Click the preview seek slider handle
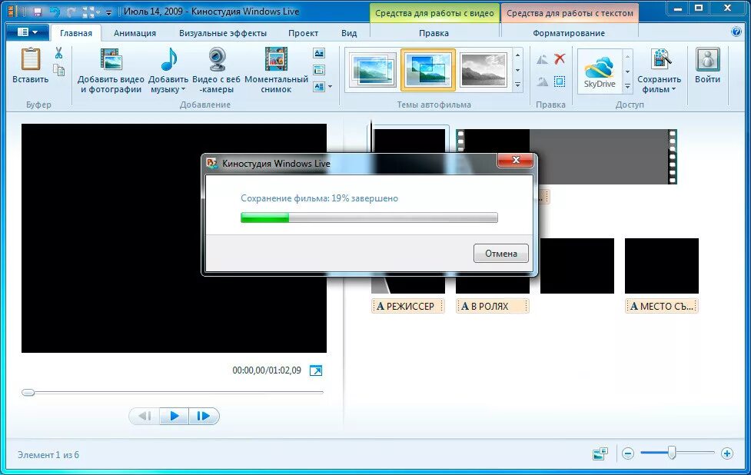The image size is (751, 475). (28, 392)
